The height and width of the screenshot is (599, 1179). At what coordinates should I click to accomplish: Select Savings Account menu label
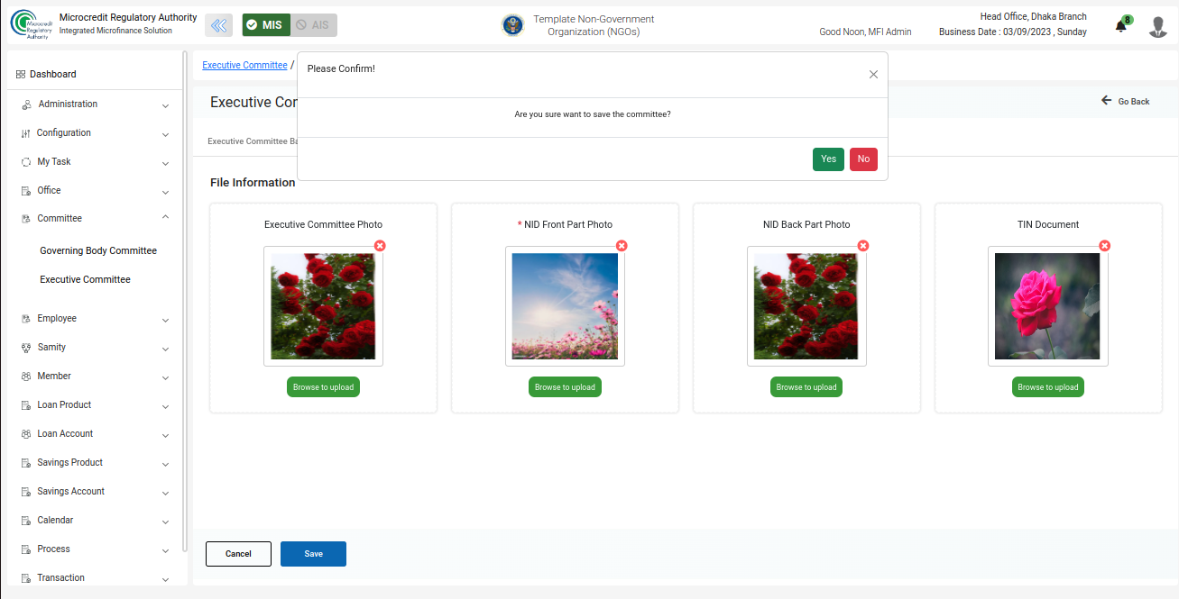(70, 492)
